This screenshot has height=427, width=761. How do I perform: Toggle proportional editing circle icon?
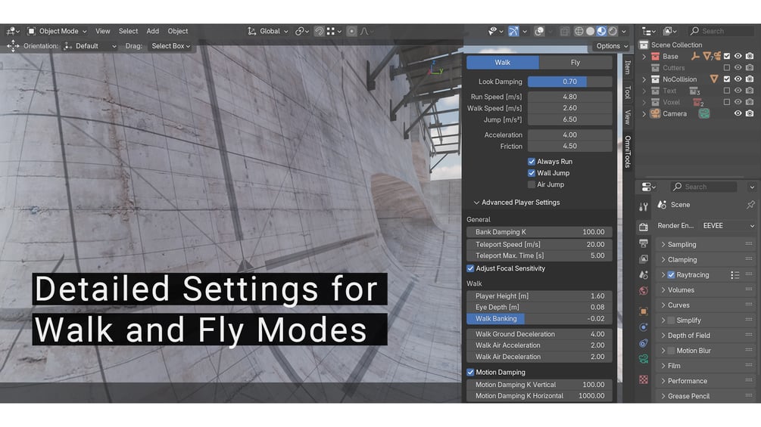click(352, 31)
